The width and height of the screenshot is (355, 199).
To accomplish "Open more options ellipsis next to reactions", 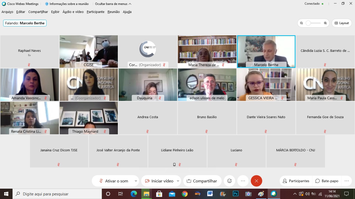I will [243, 181].
